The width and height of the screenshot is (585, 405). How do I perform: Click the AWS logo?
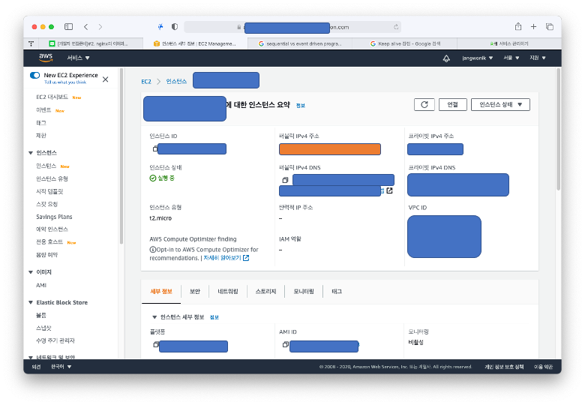tap(46, 57)
